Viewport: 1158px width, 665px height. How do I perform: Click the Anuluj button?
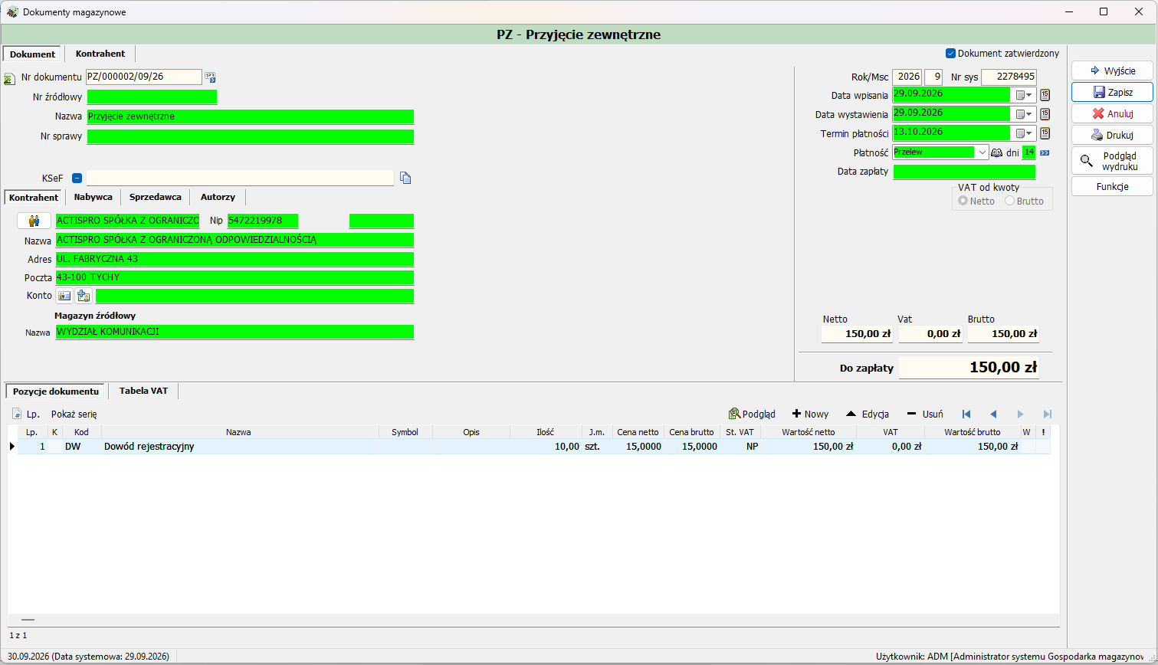pos(1112,113)
